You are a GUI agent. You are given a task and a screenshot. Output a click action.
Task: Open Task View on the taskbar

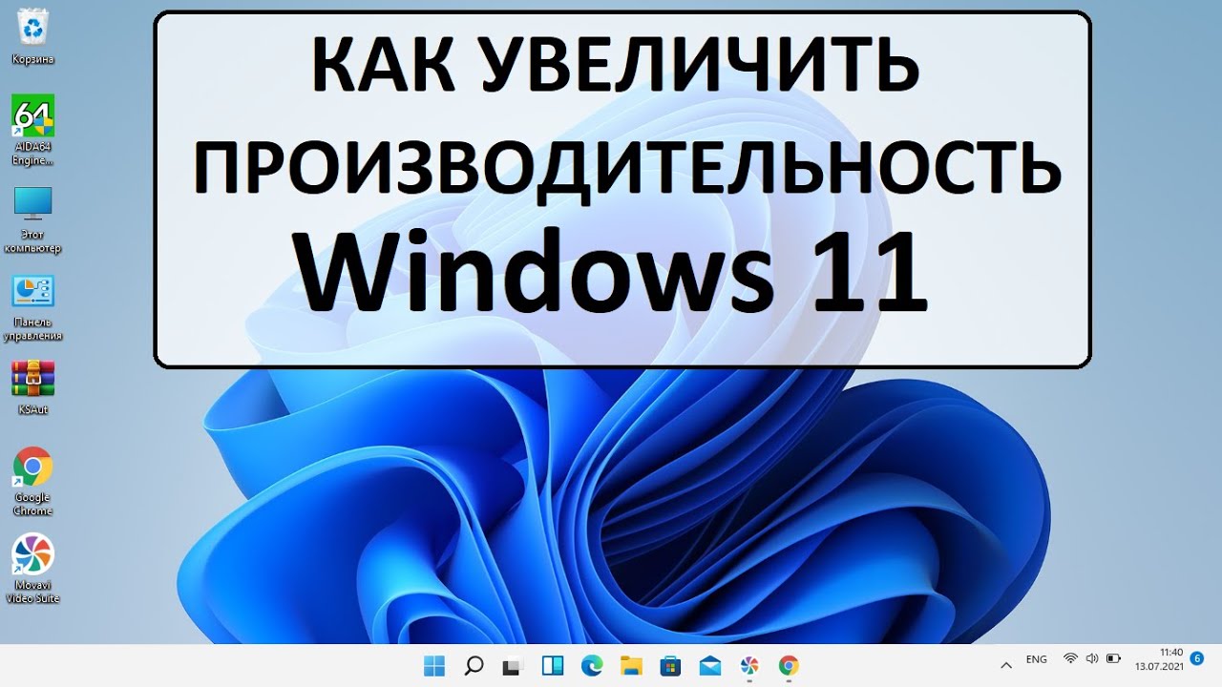[514, 665]
